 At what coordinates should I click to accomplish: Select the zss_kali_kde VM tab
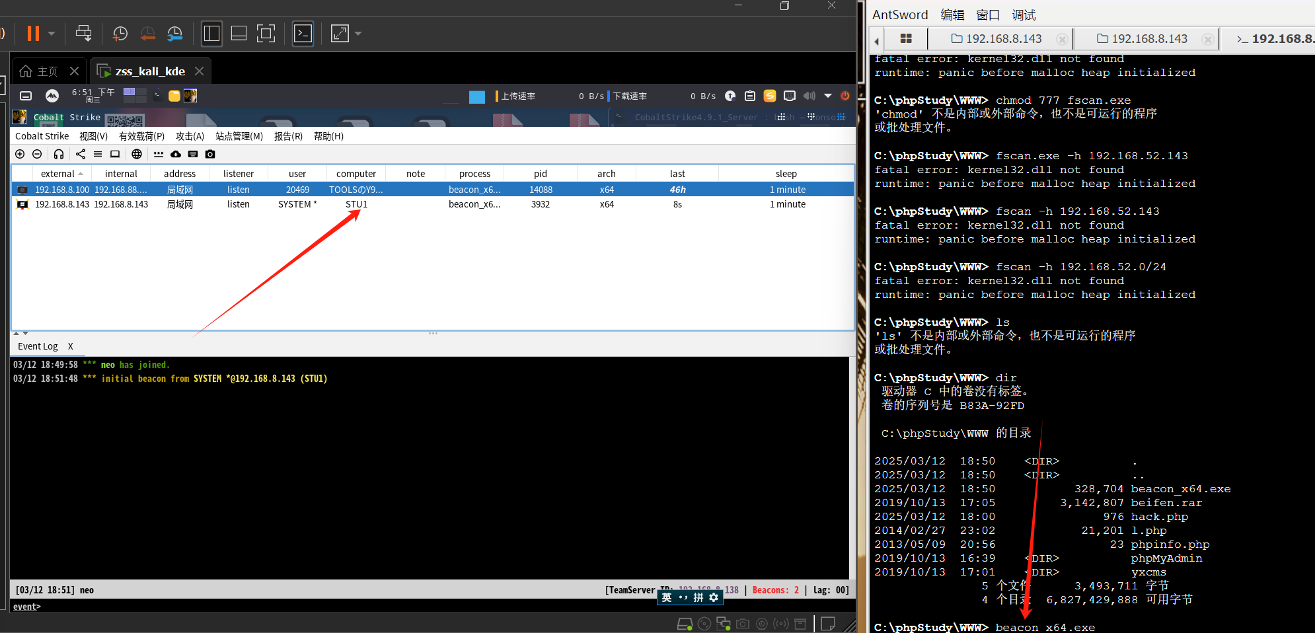(141, 71)
